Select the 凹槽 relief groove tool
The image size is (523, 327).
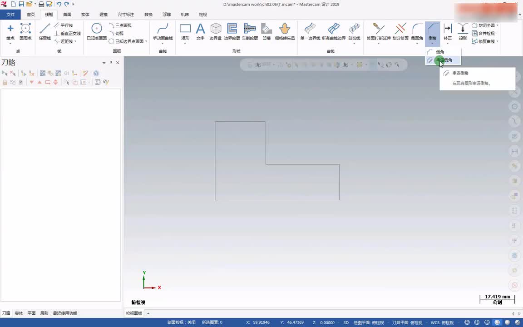pos(266,32)
